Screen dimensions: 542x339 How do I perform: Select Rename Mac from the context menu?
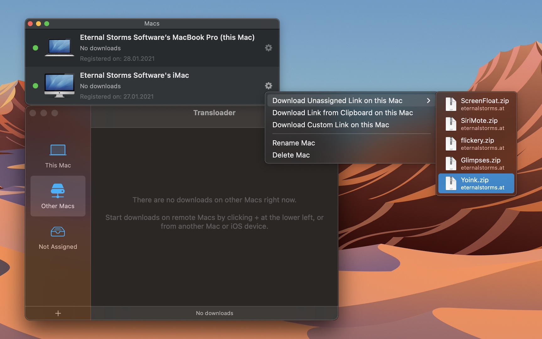click(293, 143)
